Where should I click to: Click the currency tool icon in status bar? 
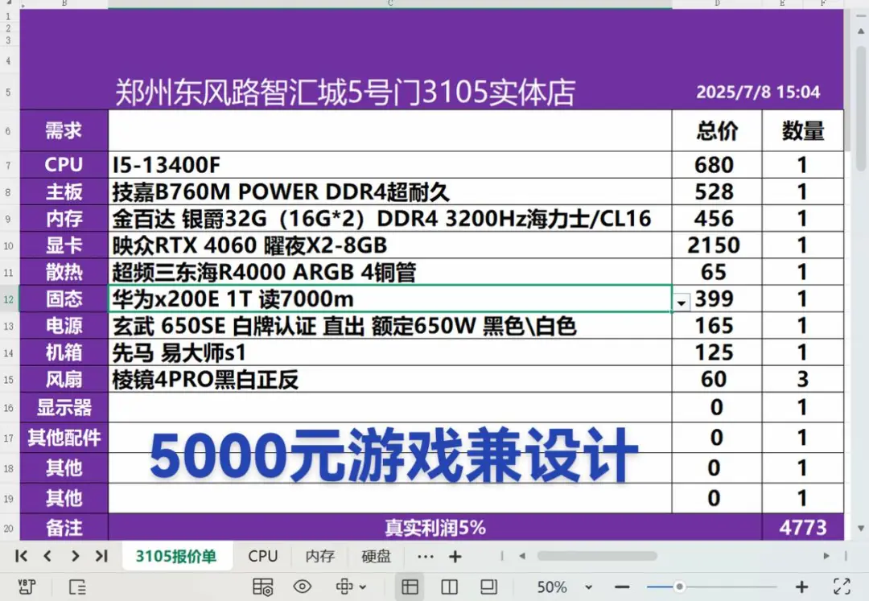coord(27,587)
